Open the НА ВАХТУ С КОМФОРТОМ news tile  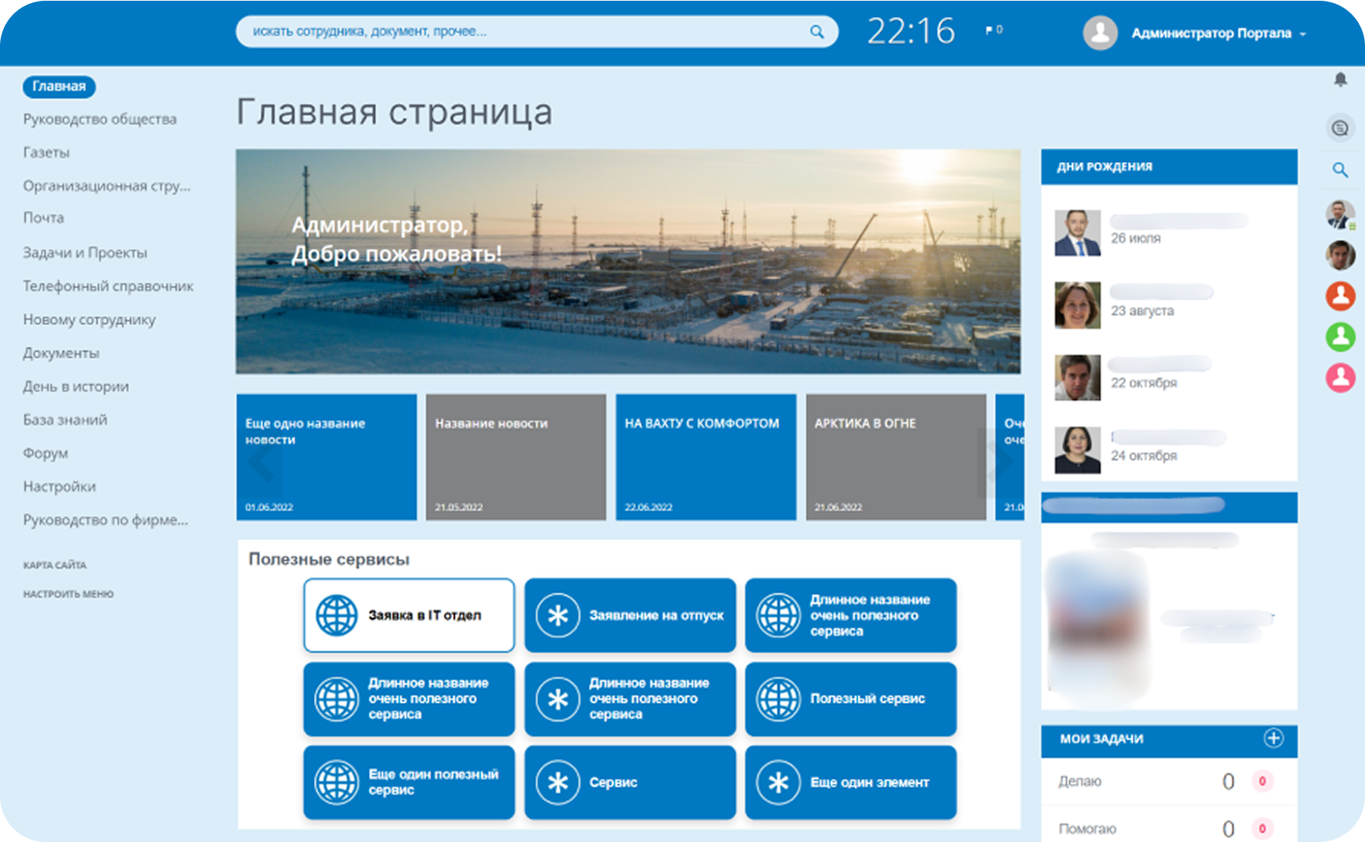[705, 457]
